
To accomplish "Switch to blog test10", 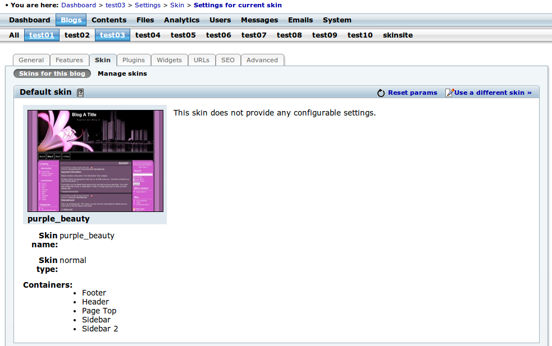I will coord(360,35).
